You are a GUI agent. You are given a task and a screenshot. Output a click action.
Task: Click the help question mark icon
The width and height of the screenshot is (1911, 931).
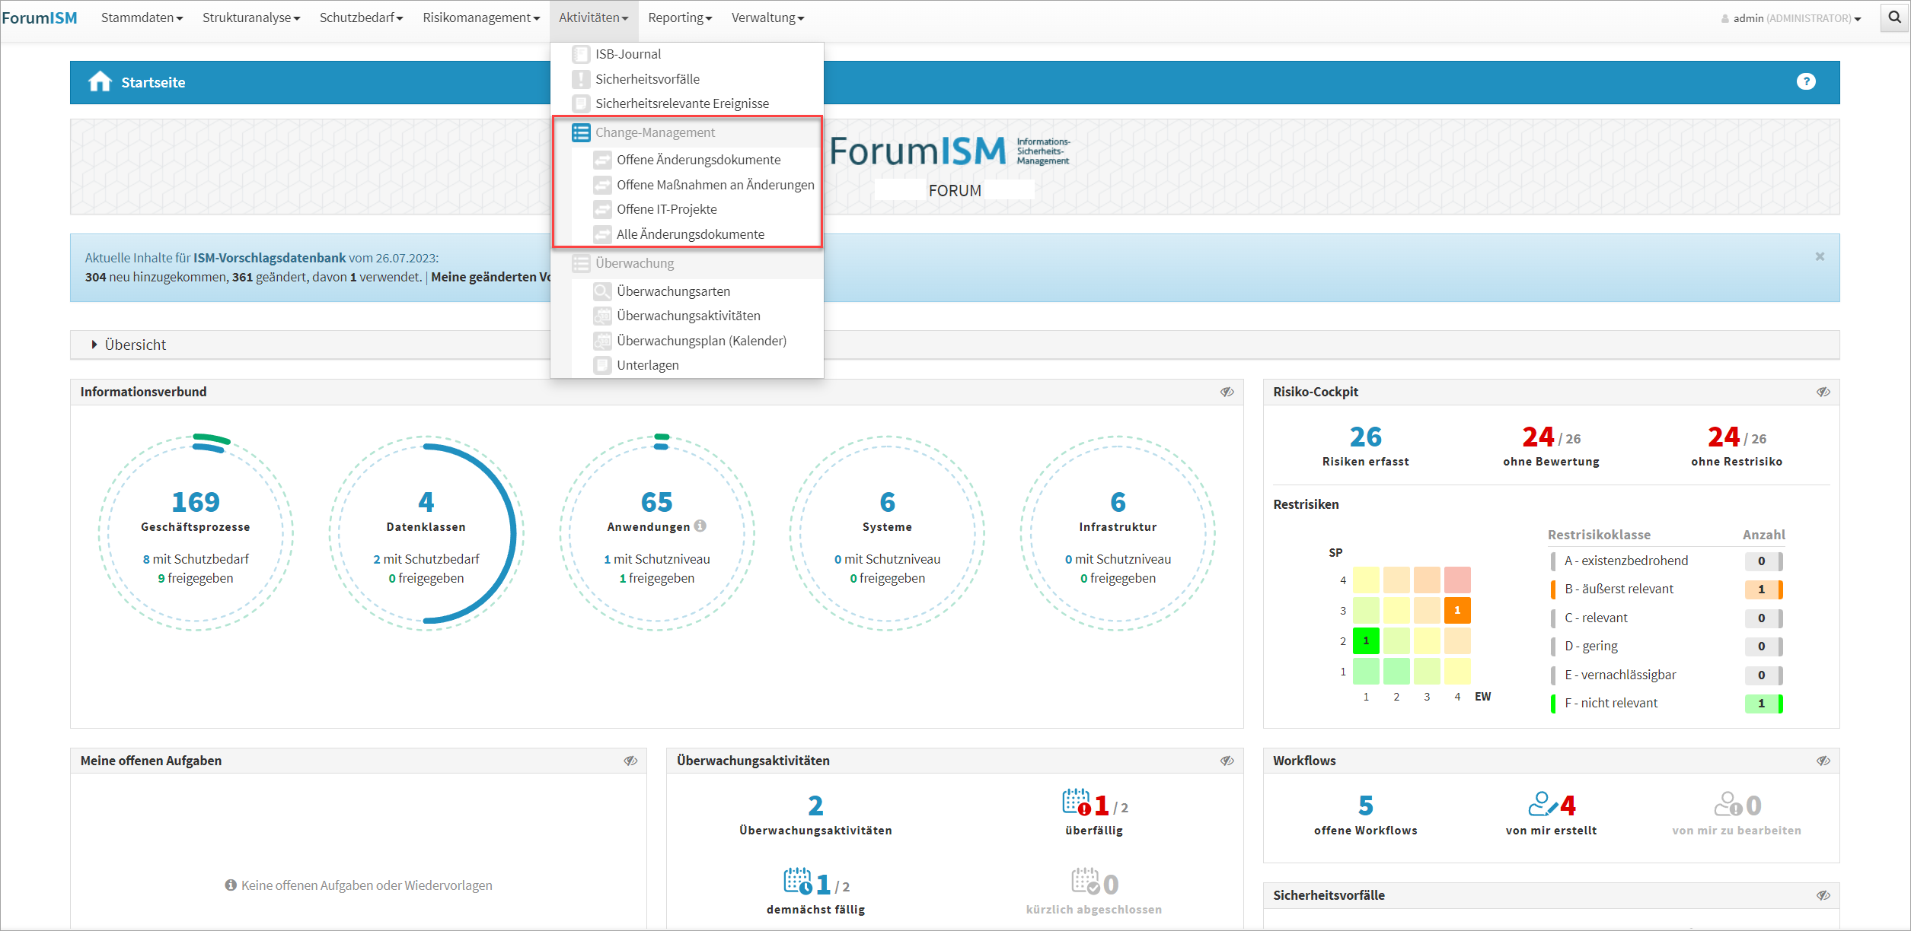point(1806,81)
